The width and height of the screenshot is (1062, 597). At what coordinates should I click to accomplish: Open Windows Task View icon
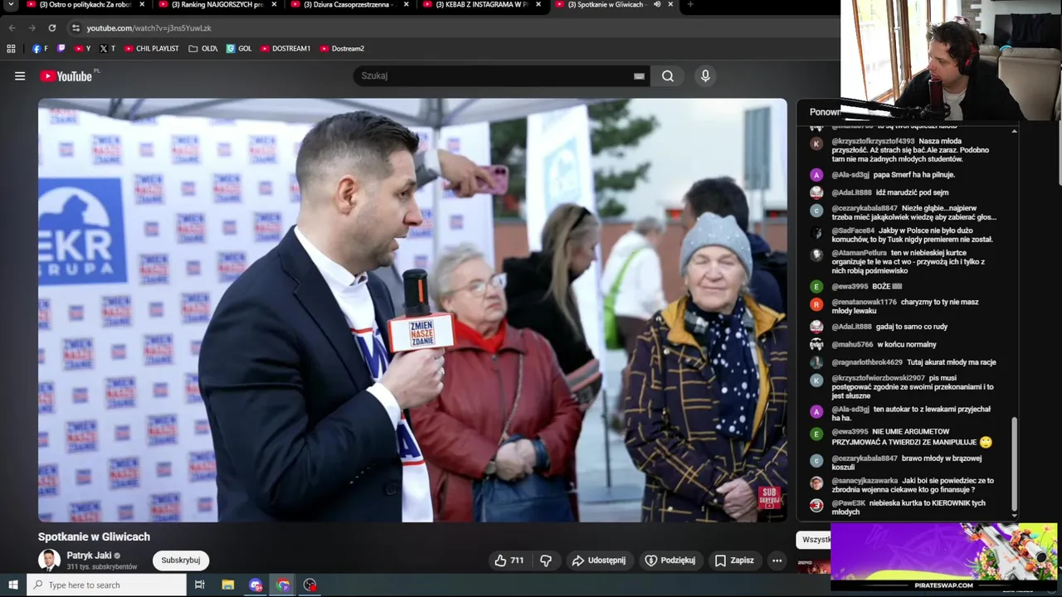point(200,585)
